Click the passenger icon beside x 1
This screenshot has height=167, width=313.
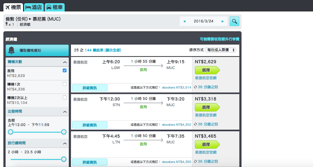pyautogui.click(x=7, y=24)
